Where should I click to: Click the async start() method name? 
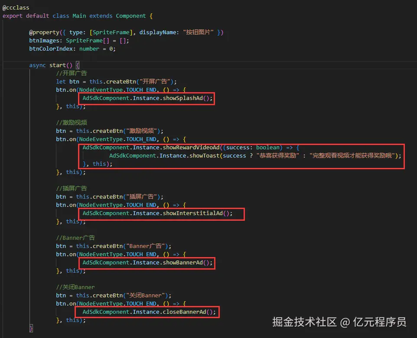click(x=58, y=65)
